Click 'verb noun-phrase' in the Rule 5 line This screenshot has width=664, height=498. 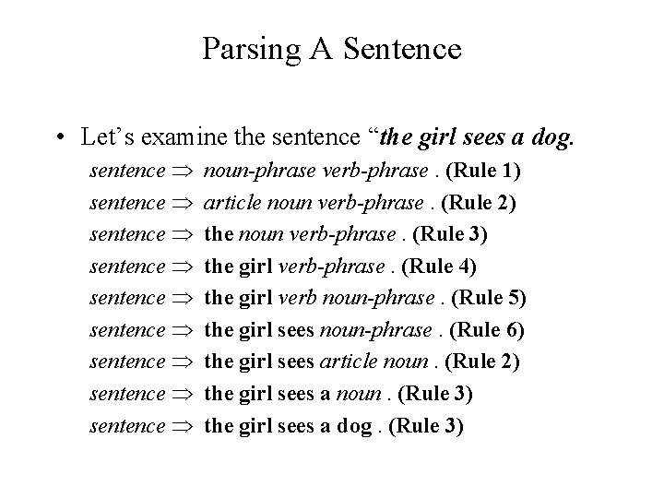coord(357,298)
